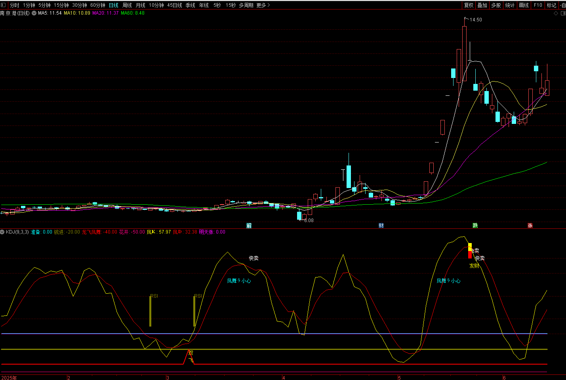The image size is (566, 380).
Task: Click the MA20: 11.37 label
Action: pos(105,13)
